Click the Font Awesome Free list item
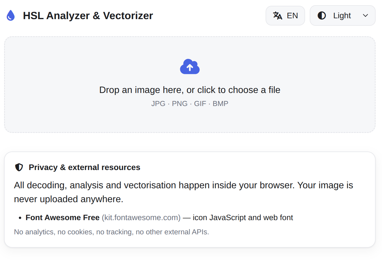This screenshot has width=382, height=263. click(x=159, y=218)
